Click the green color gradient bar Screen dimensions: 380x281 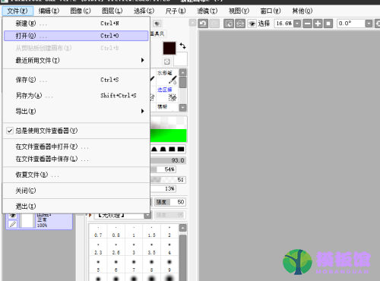point(169,135)
